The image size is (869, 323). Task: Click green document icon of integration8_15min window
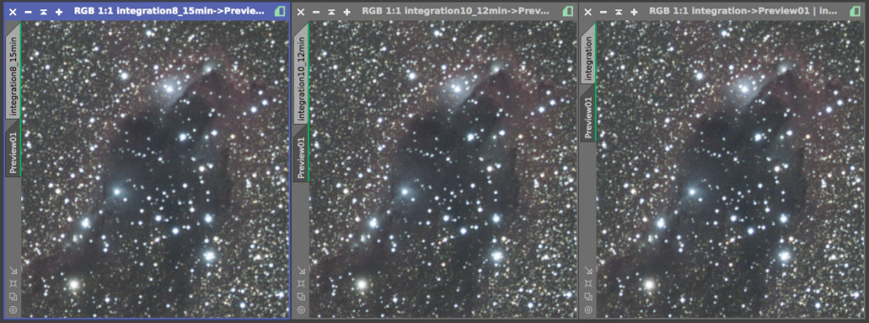[x=280, y=11]
